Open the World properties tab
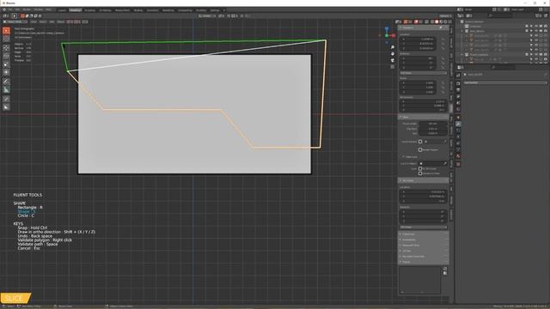This screenshot has height=309, width=550. point(458,110)
